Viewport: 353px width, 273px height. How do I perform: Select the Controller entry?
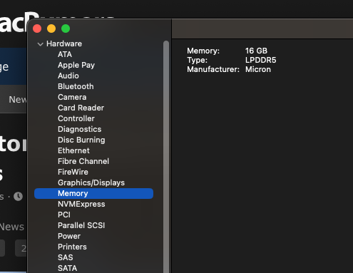76,118
